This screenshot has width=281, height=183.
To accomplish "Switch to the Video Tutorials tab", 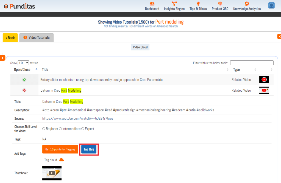I will 37,38.
